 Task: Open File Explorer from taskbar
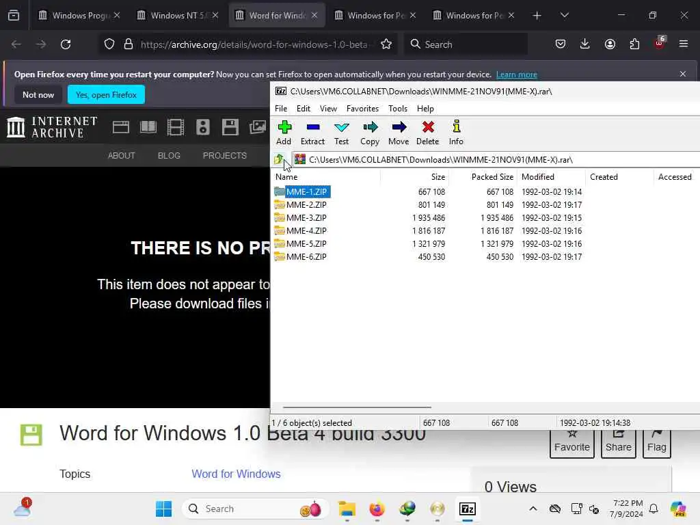(347, 509)
